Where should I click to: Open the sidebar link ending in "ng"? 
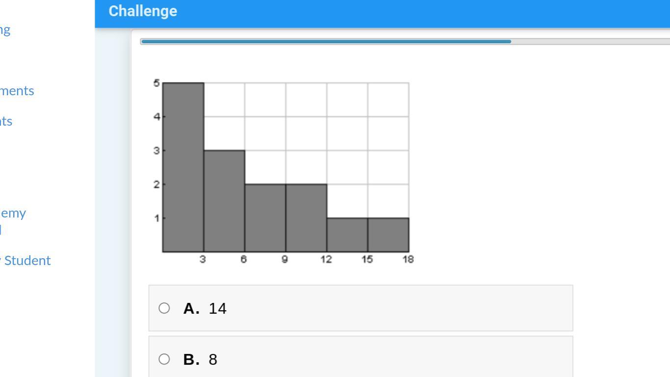coord(5,30)
